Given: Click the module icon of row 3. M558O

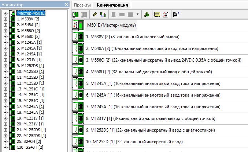Looking at the screenshot, I should [x=78, y=60].
